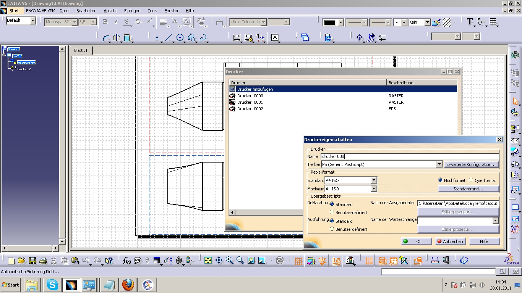Click OK in Druckereigenschaften dialog
The height and width of the screenshot is (293, 522).
[x=416, y=241]
